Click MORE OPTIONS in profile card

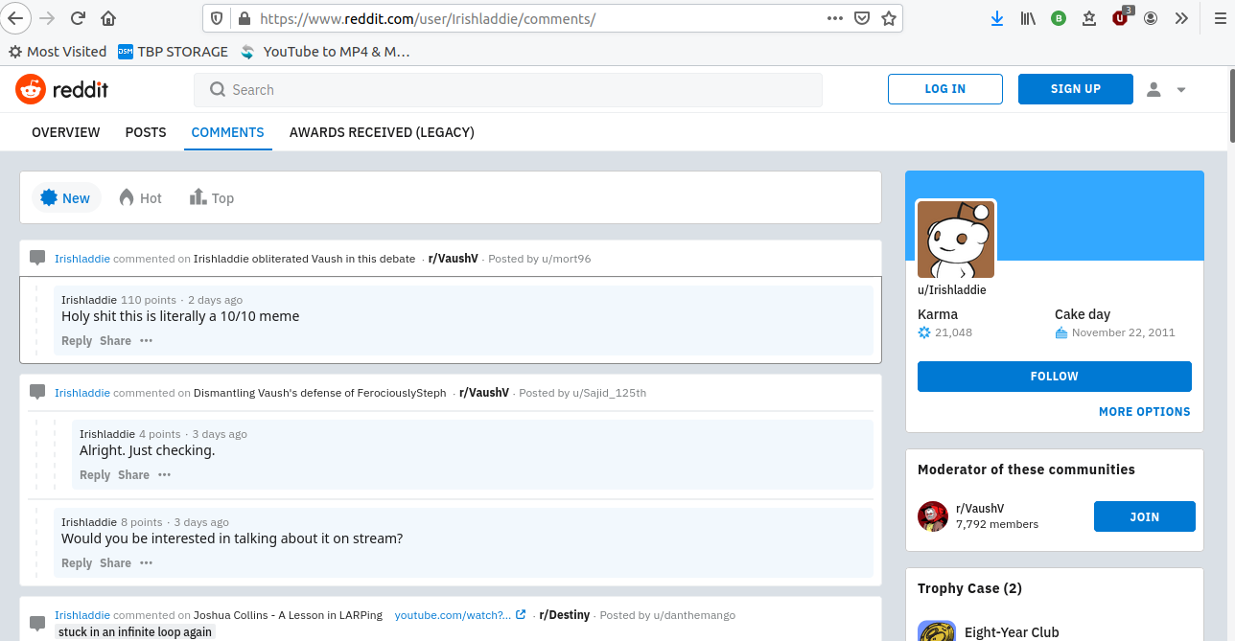pos(1145,412)
